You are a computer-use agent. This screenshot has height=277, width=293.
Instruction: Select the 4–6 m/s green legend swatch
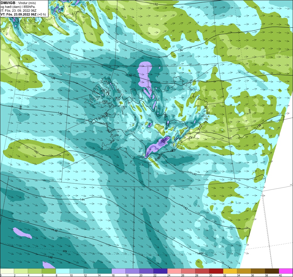pyautogui.click(x=35, y=271)
